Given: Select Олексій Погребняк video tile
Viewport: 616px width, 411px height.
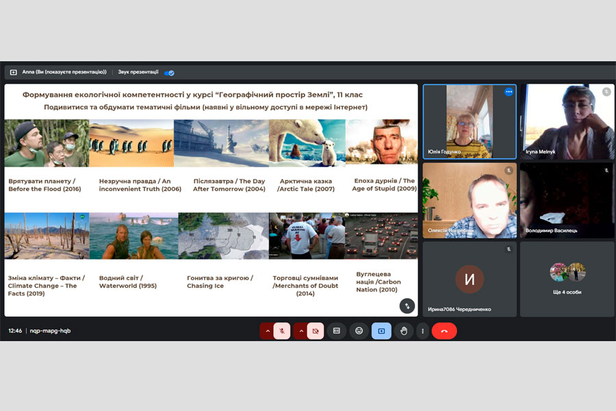Looking at the screenshot, I should (470, 201).
